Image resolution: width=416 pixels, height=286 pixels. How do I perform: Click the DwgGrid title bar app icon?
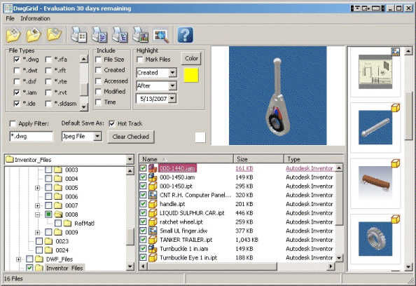pyautogui.click(x=8, y=8)
